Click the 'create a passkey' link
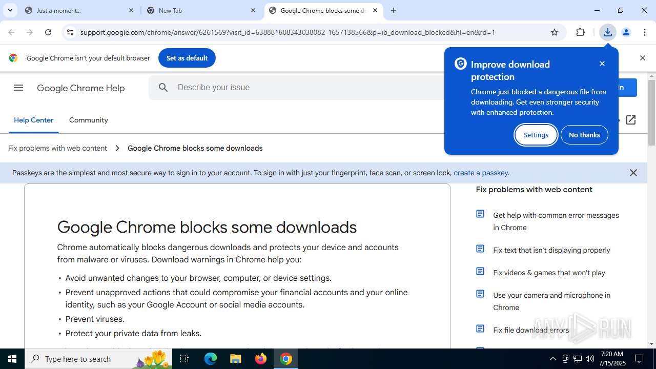Viewport: 656px width, 369px height. tap(481, 173)
